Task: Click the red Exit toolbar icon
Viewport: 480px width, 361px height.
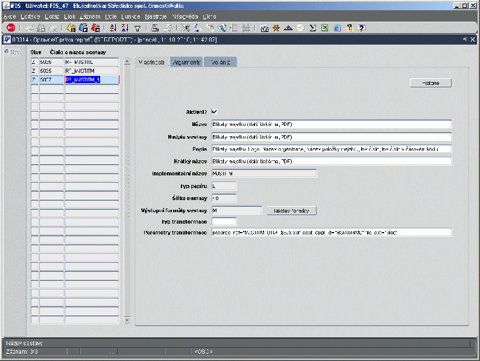Action: [11, 28]
